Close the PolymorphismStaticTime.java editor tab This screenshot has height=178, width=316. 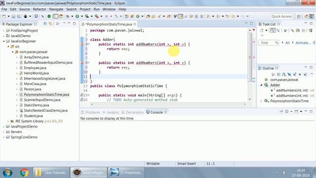tap(135, 24)
